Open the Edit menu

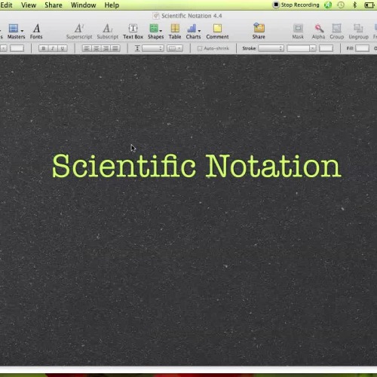pyautogui.click(x=6, y=5)
